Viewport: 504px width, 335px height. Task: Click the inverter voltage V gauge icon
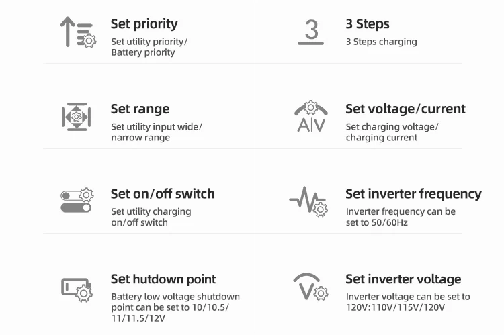coord(310,287)
